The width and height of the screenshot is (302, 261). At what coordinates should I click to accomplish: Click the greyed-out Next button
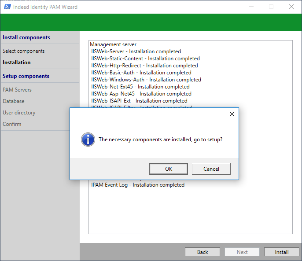click(242, 252)
